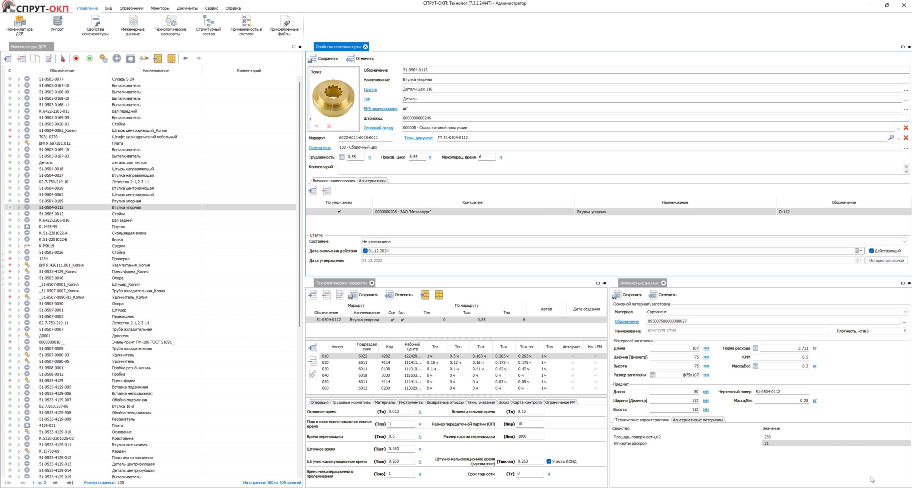The width and height of the screenshot is (912, 488).
Task: Click the Структурный состав ribbon icon
Action: point(208,24)
